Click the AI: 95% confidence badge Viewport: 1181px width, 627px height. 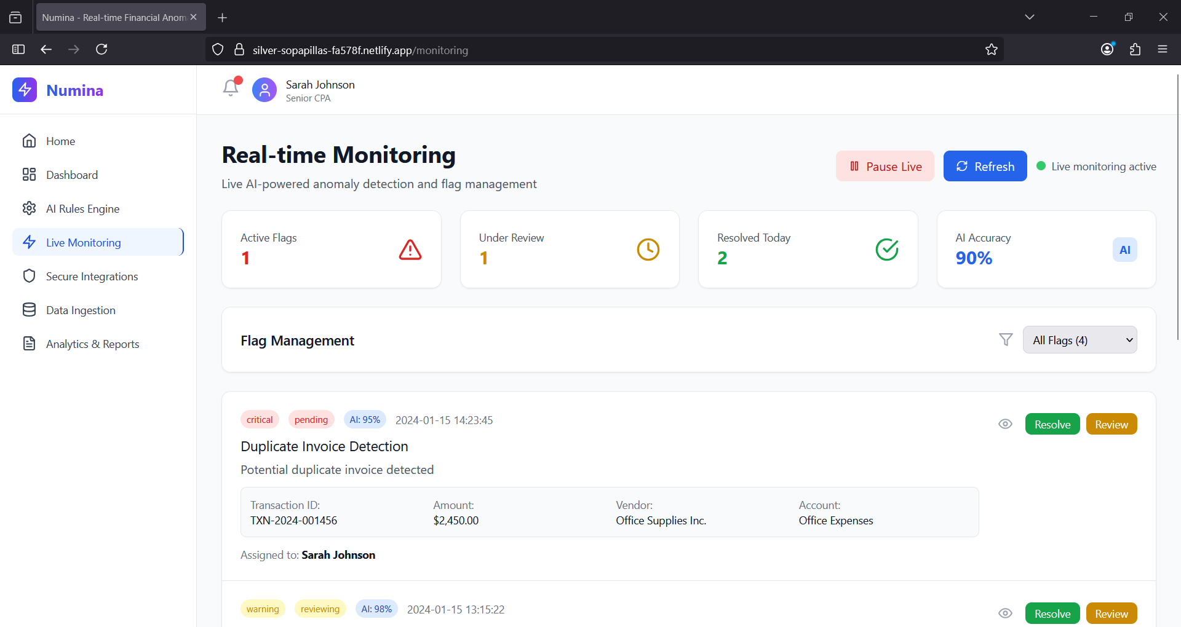point(365,420)
